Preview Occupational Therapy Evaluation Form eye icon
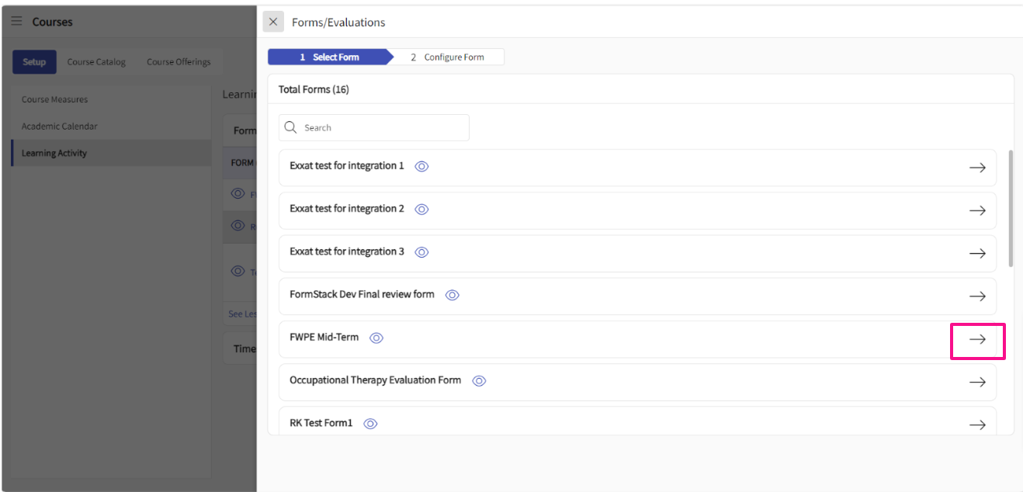 [479, 381]
